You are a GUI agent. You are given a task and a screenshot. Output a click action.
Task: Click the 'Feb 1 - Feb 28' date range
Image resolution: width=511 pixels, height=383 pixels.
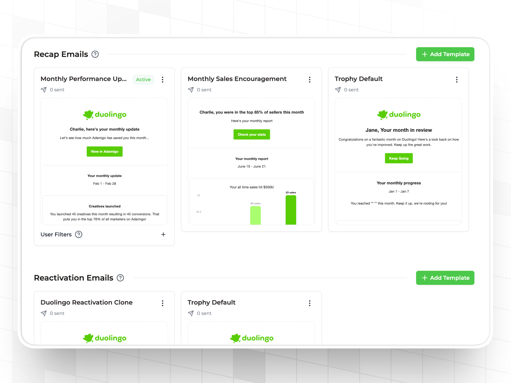(105, 184)
